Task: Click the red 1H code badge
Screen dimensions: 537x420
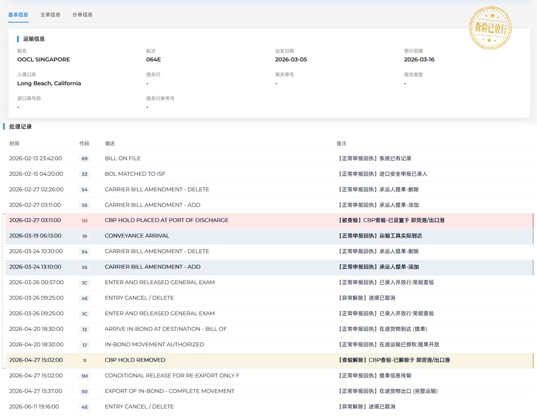Action: click(x=84, y=221)
